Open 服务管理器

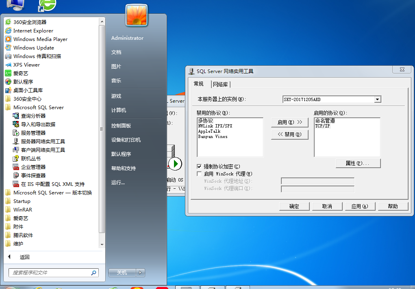coord(29,133)
